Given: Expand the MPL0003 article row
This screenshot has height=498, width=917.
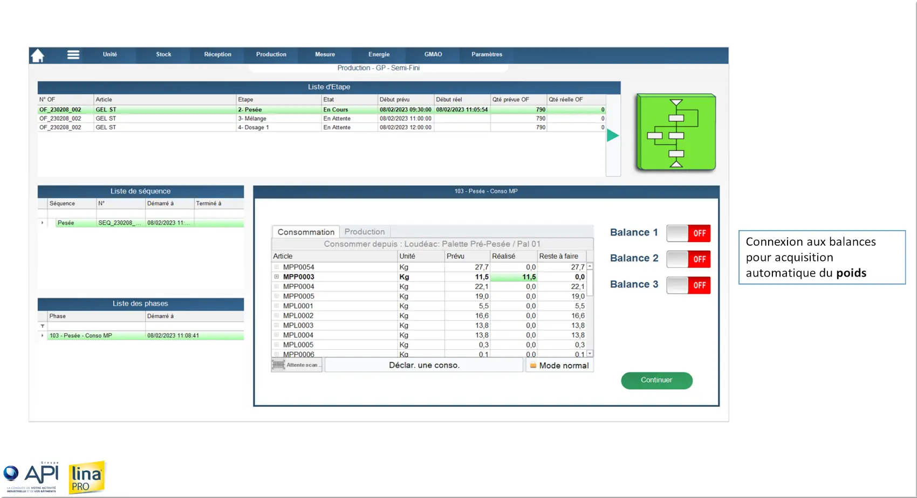Looking at the screenshot, I should click(277, 325).
